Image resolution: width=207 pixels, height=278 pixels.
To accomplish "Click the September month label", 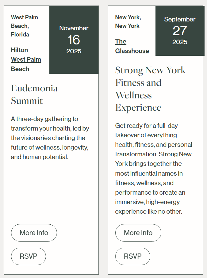I will pos(180,19).
